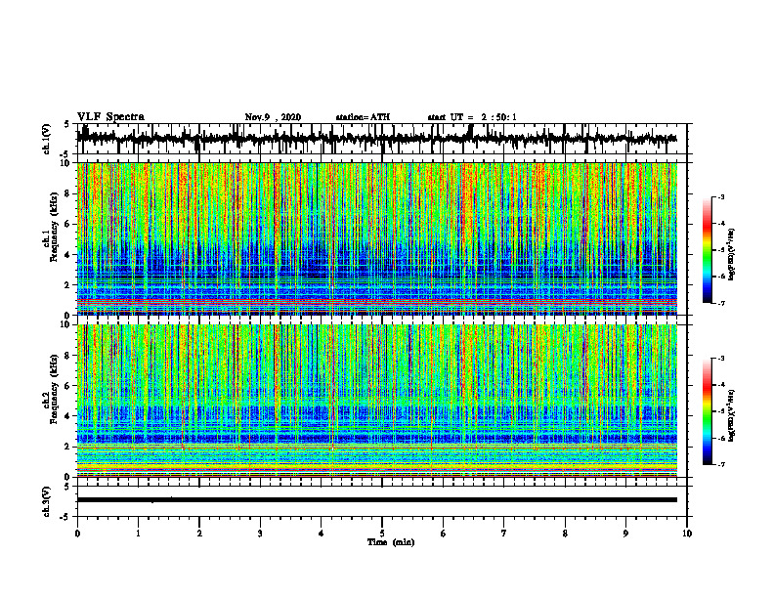Click the time axis tick label "10" at right end
774x598 pixels.
[x=687, y=534]
